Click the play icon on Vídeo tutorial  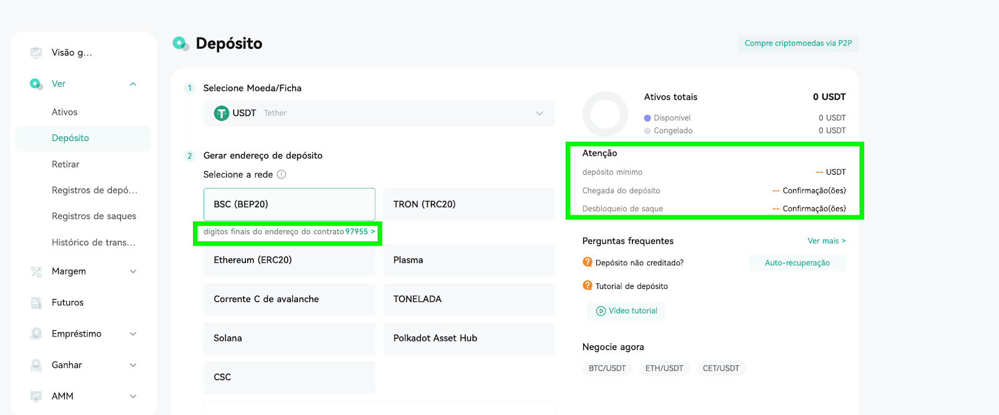(601, 311)
